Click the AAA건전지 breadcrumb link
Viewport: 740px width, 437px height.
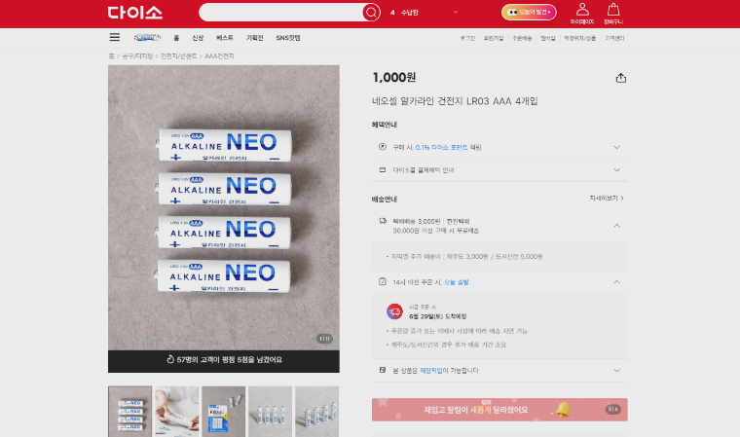tap(219, 56)
